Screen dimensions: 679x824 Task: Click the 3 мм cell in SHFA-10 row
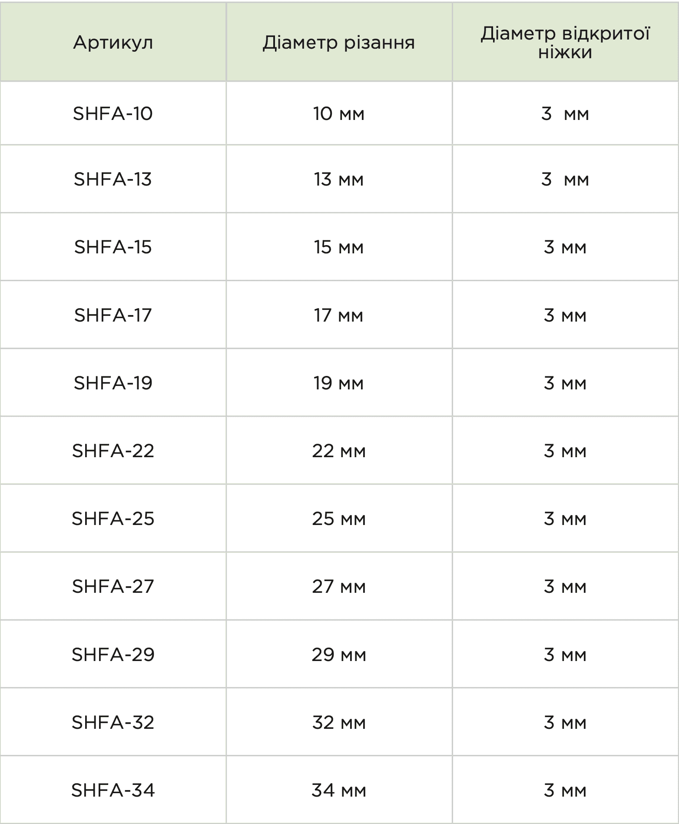[565, 113]
